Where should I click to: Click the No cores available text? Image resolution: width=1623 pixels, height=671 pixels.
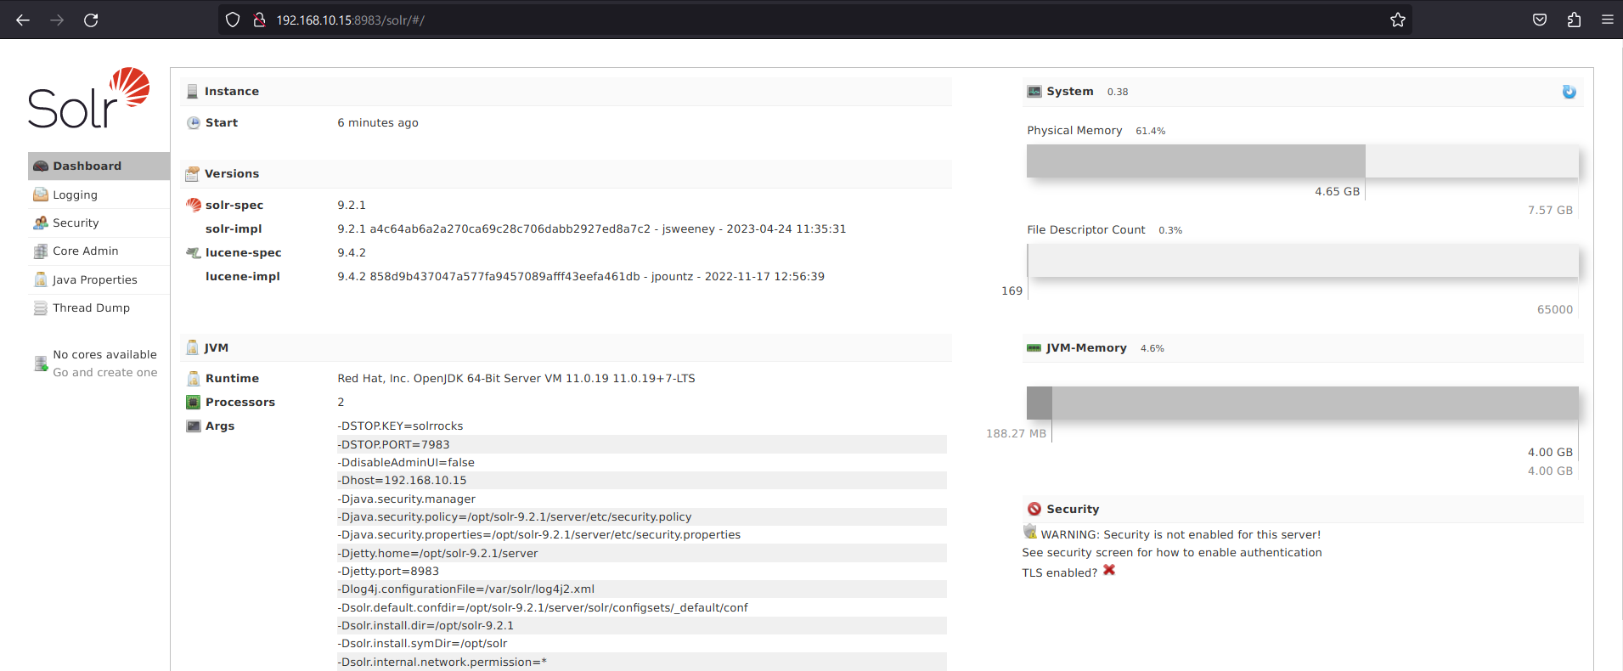pos(105,354)
